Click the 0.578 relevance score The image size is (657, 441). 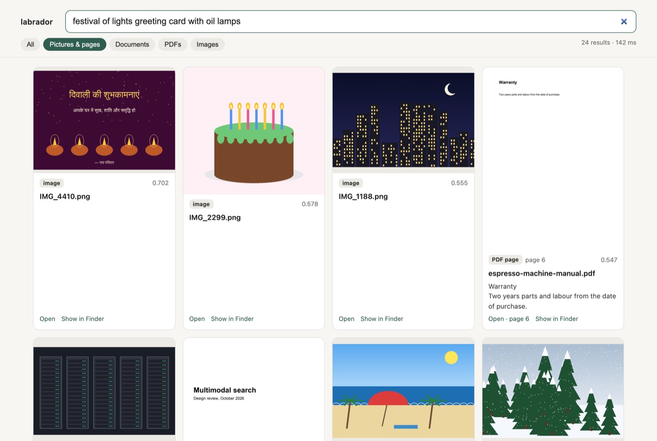[x=310, y=204]
